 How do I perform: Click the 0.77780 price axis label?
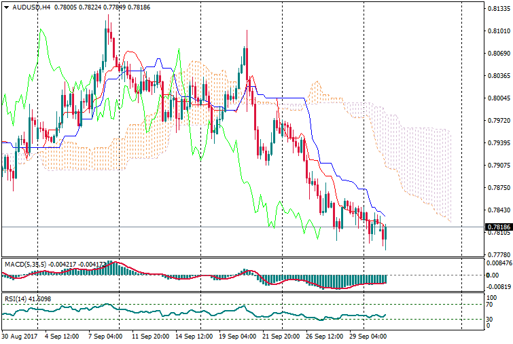(x=498, y=254)
